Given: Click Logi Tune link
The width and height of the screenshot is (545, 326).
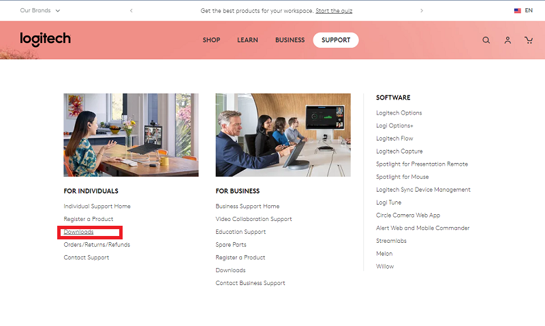Looking at the screenshot, I should coord(388,203).
